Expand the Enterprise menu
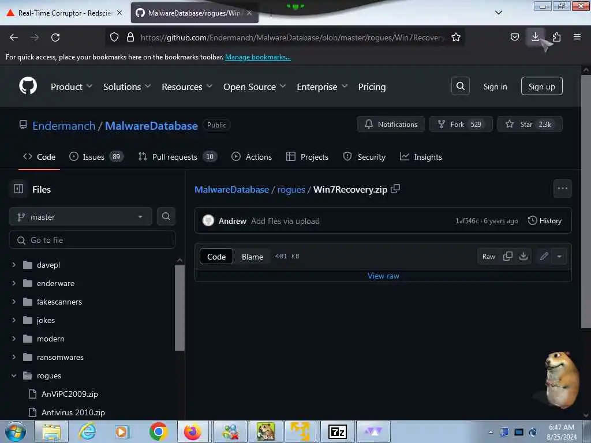 tap(322, 87)
